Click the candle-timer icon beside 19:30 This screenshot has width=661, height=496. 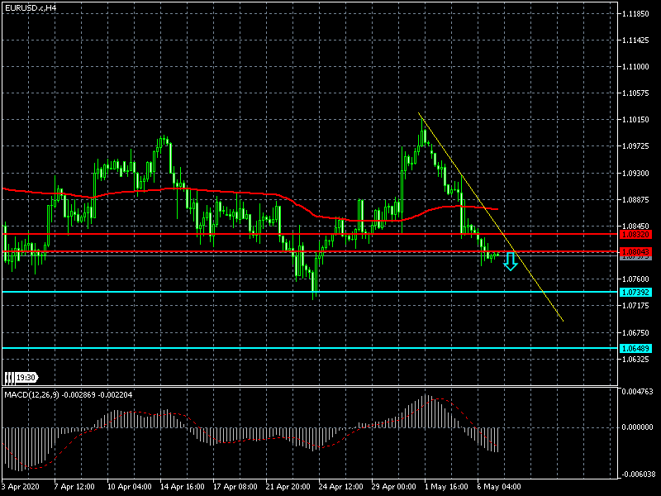tap(9, 378)
